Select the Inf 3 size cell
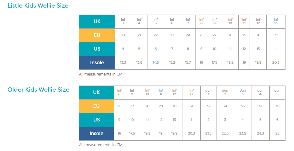Viewport: 294px width, 151px height. click(123, 21)
